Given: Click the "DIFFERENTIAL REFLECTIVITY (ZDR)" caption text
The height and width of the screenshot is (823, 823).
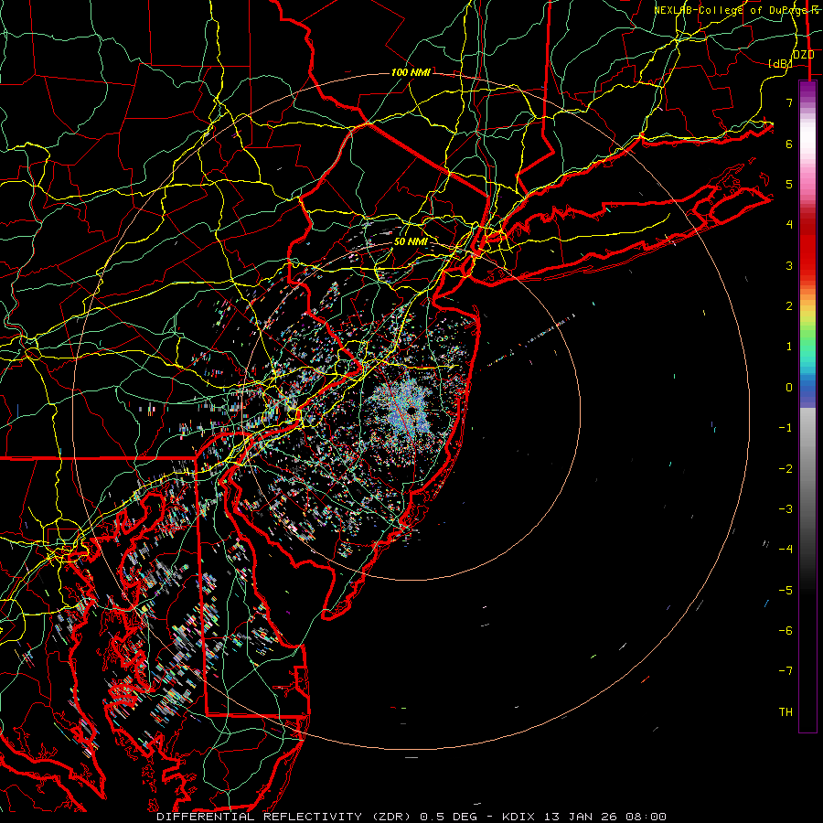Looking at the screenshot, I should point(285,817).
